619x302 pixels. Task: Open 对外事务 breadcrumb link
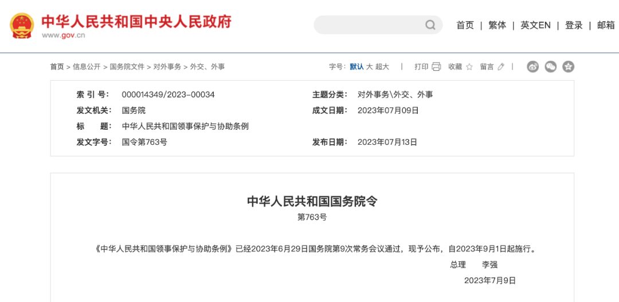(x=167, y=67)
